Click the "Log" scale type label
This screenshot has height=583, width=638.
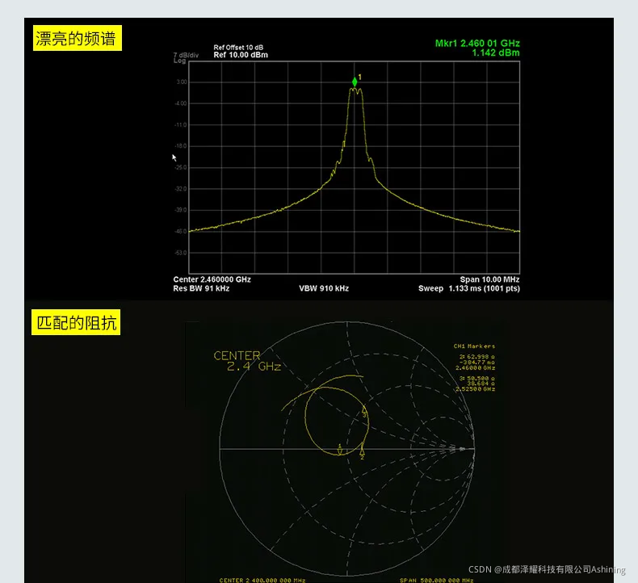(x=179, y=61)
